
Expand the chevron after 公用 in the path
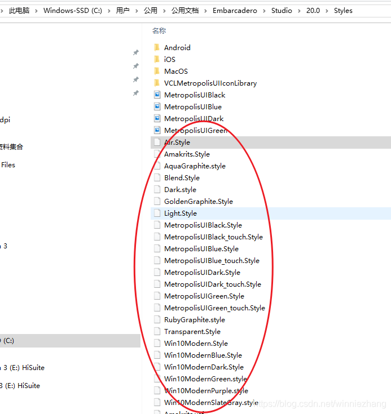pos(164,11)
